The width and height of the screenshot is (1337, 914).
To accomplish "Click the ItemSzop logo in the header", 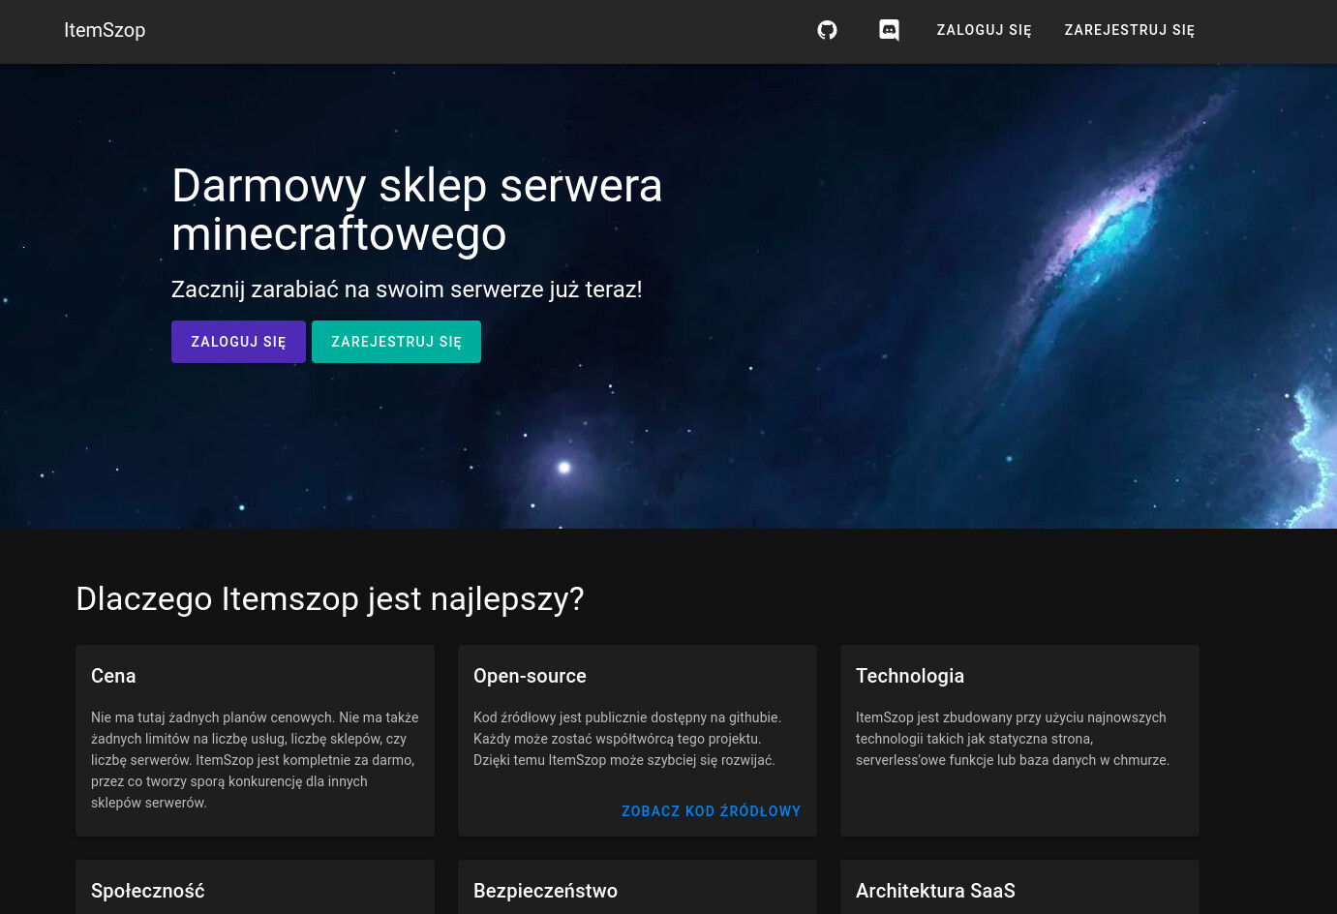I will [105, 30].
